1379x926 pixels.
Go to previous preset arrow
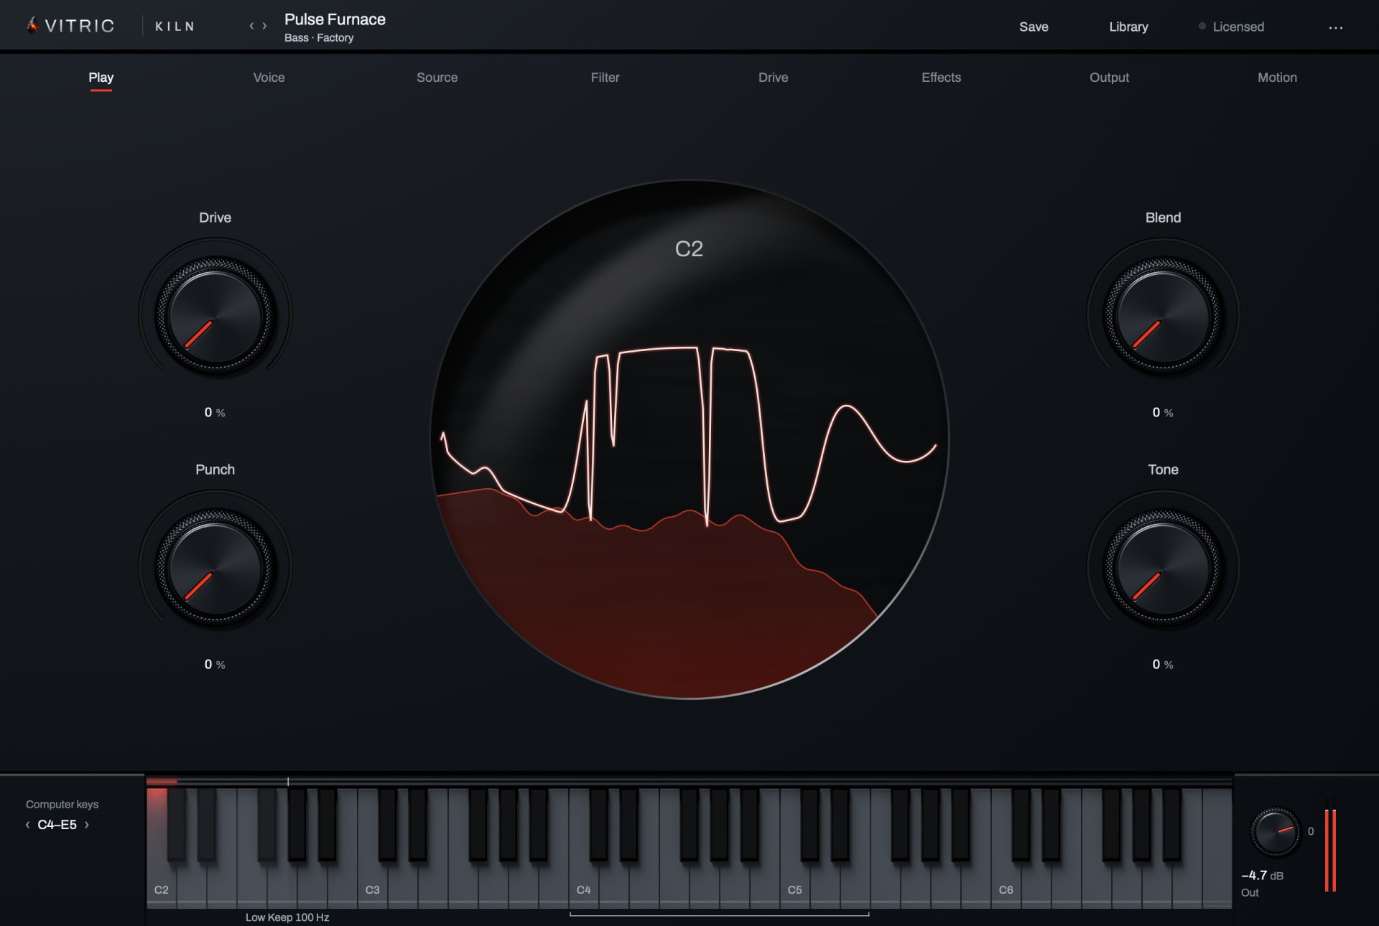(x=251, y=26)
